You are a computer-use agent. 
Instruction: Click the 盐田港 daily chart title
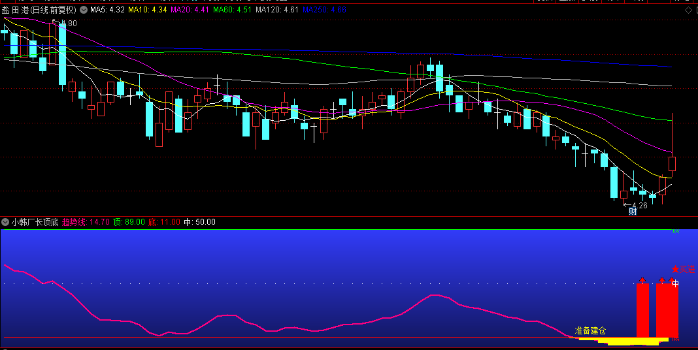[x=39, y=10]
